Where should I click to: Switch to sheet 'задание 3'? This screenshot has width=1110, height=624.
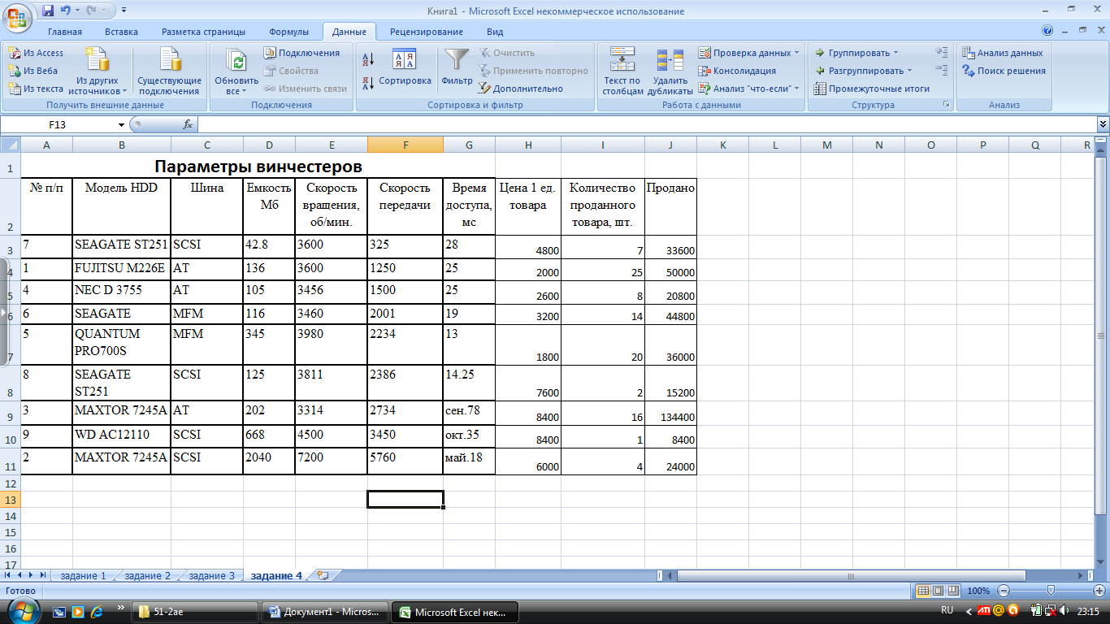point(211,575)
